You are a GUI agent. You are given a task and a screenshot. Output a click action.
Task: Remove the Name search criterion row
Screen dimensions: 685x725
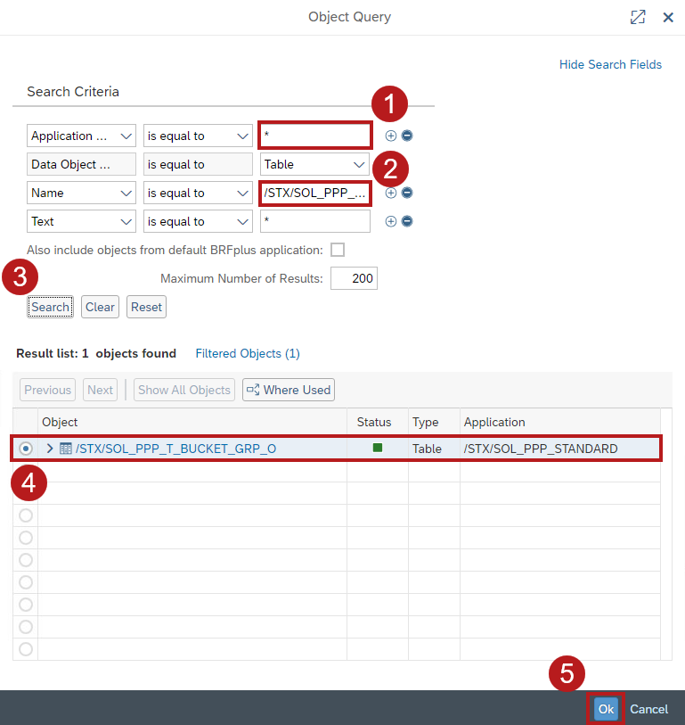tap(407, 193)
